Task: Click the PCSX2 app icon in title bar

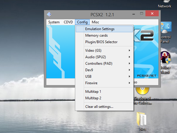Action: 49,14
